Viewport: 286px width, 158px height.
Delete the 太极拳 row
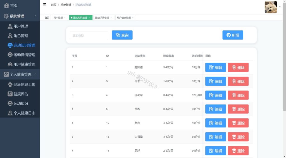tap(238, 137)
